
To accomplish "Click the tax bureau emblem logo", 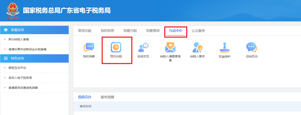I will [x=13, y=11].
